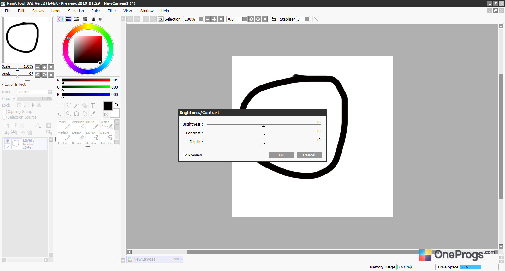Reset navigator scale with square button
This screenshot has height=271, width=505.
point(51,67)
